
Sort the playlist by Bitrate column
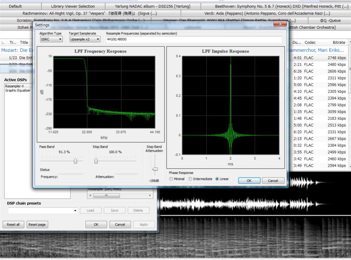click(339, 42)
